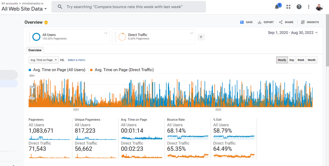Click the help question mark icon

pyautogui.click(x=299, y=7)
